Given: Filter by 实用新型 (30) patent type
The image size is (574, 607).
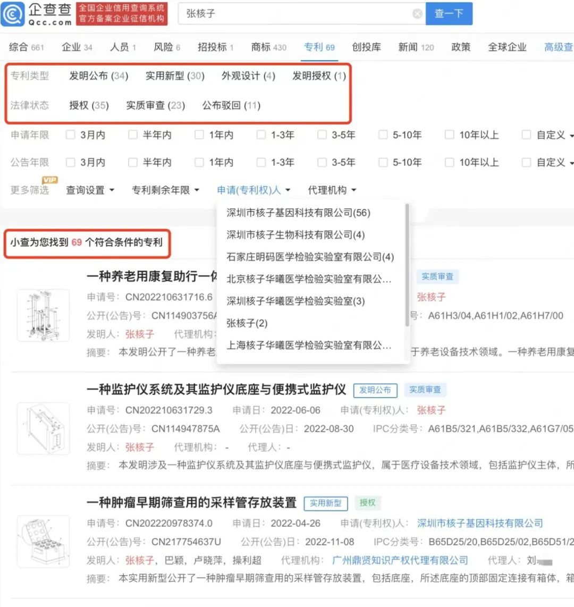Looking at the screenshot, I should pos(175,76).
